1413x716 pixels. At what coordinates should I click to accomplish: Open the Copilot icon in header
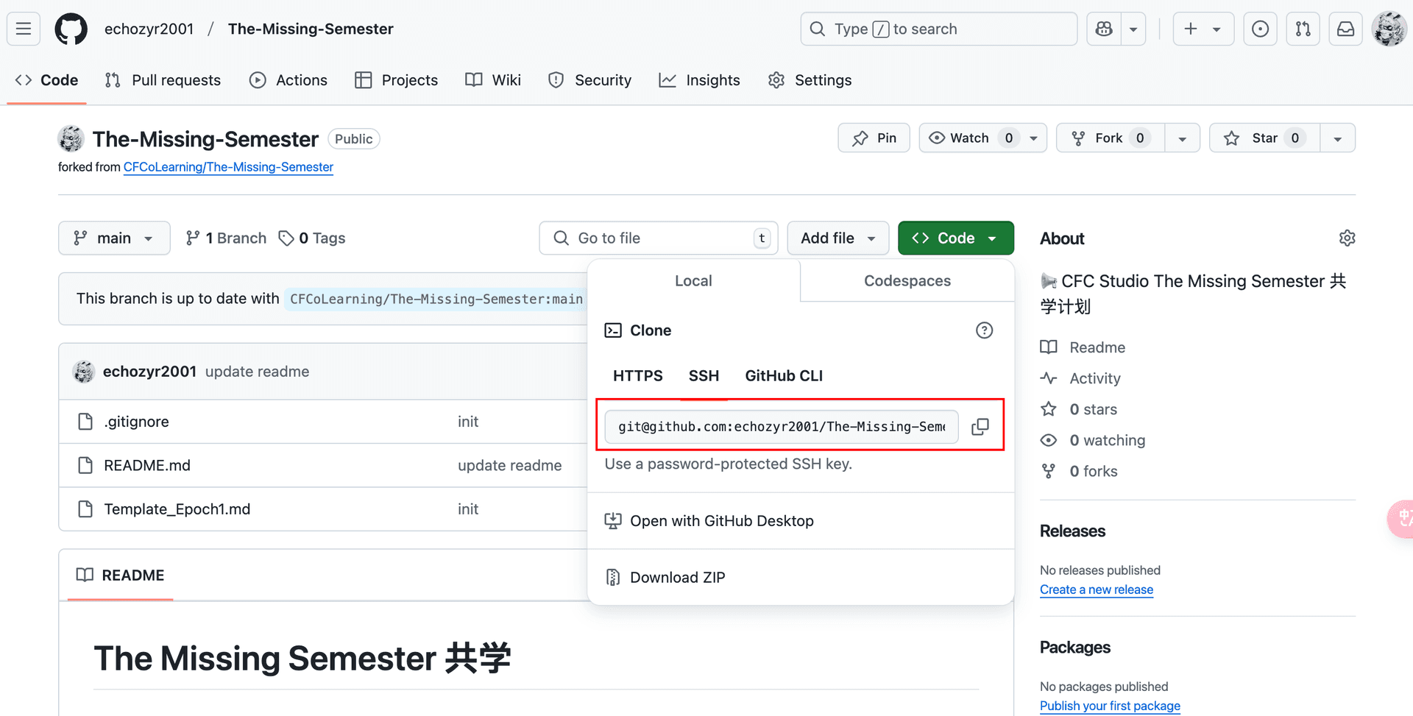point(1104,29)
